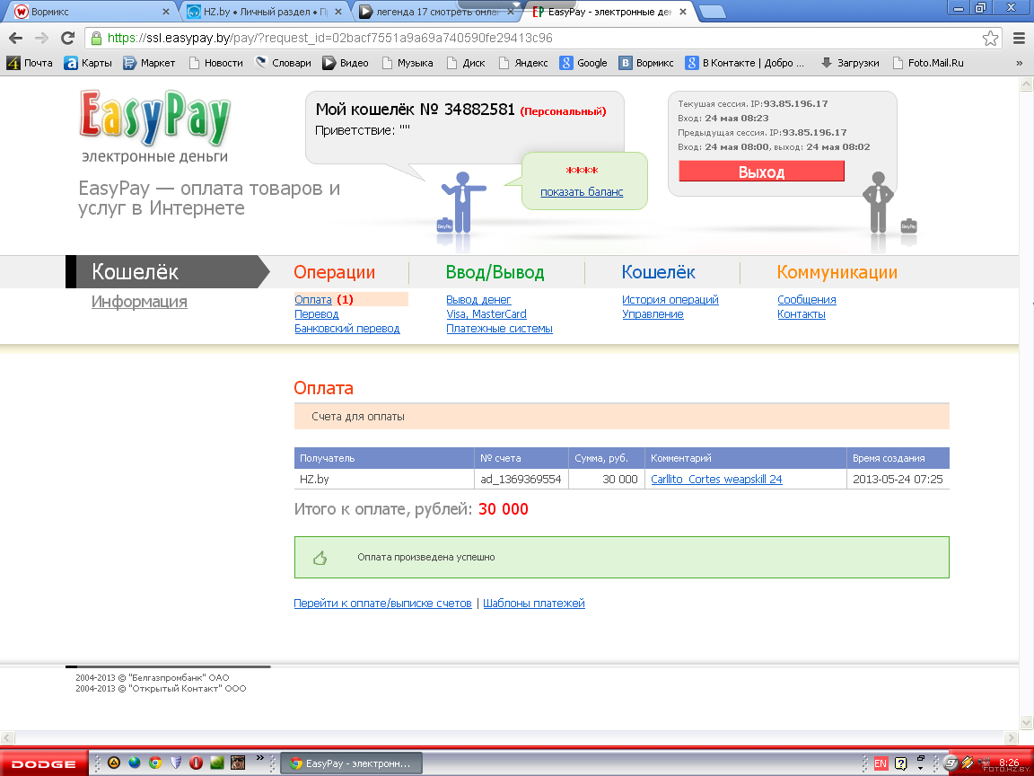Click the round 9 tray icon

(x=951, y=763)
